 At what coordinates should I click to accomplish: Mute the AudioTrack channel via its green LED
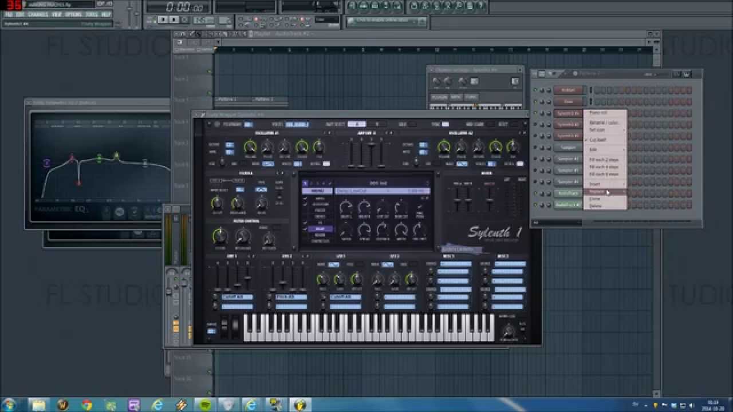click(x=535, y=193)
